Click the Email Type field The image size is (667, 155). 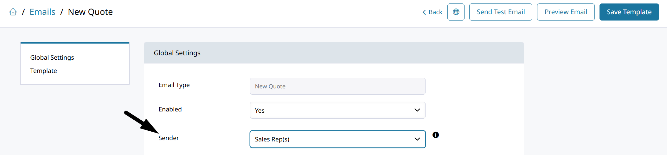tap(337, 86)
